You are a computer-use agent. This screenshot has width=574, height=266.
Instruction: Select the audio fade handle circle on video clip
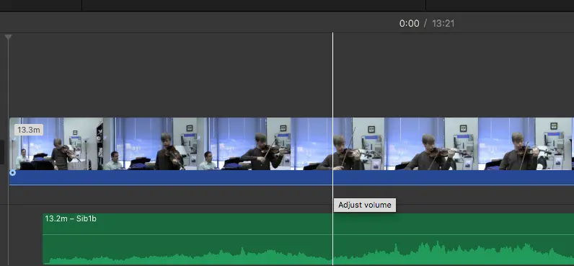[13, 173]
